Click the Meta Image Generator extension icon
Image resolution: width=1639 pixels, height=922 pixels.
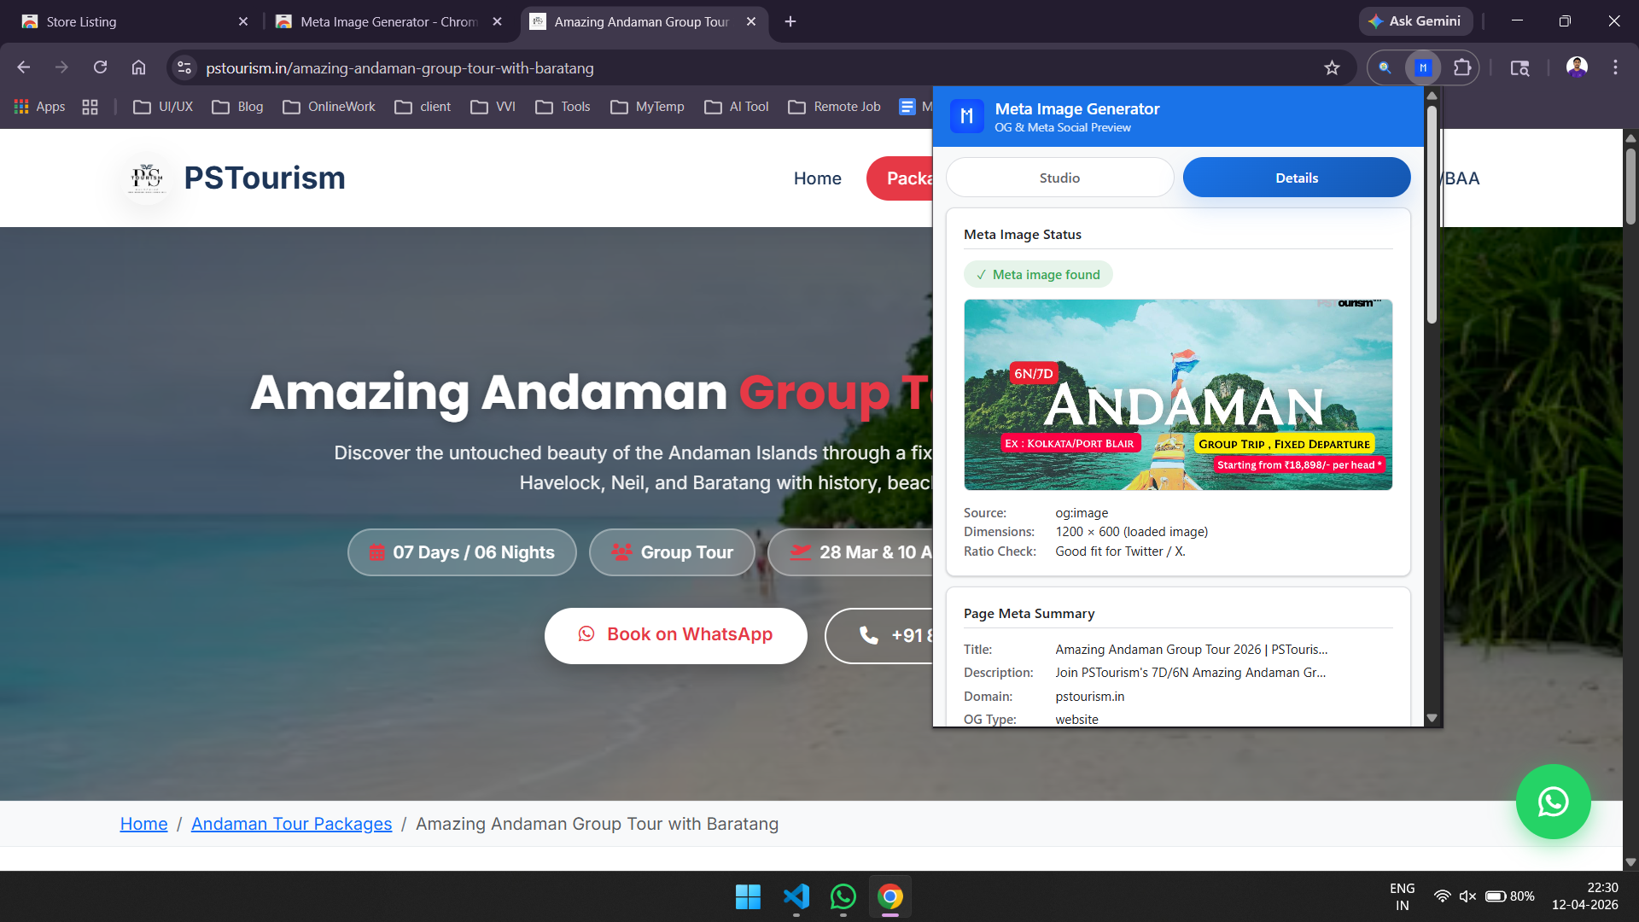point(1423,67)
